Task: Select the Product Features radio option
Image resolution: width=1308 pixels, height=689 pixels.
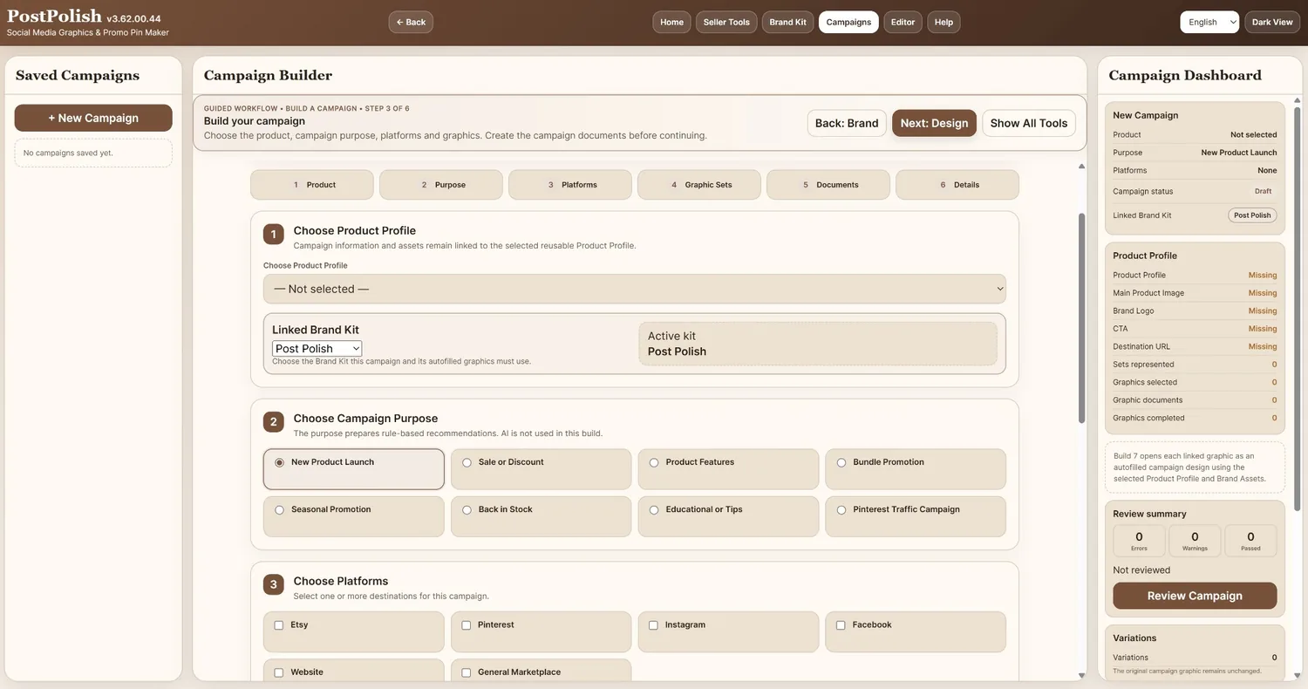Action: tap(654, 463)
